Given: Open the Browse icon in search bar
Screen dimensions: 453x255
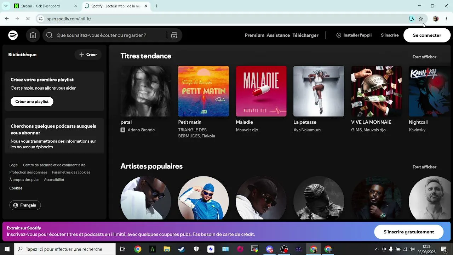Looking at the screenshot, I should pyautogui.click(x=174, y=35).
